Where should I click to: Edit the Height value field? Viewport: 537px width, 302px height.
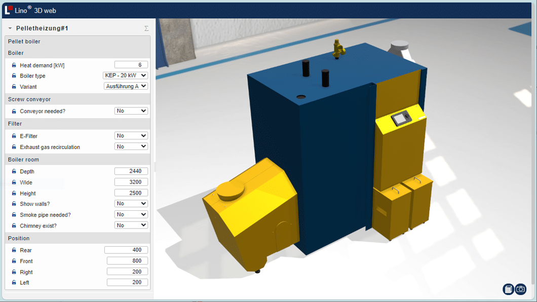[131, 193]
